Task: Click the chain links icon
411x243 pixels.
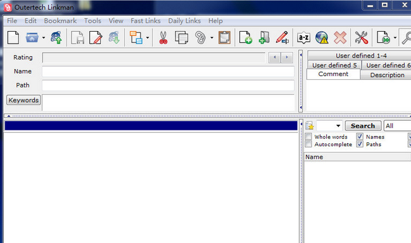Action: coord(201,38)
